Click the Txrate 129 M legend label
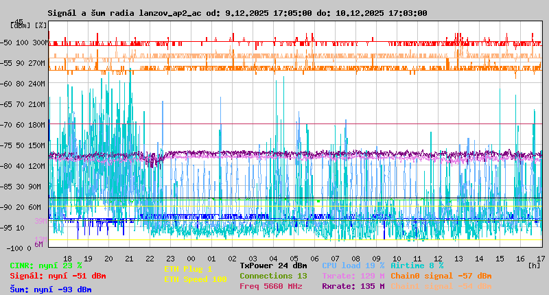Viewport: 549px width, 295px height. 353,276
